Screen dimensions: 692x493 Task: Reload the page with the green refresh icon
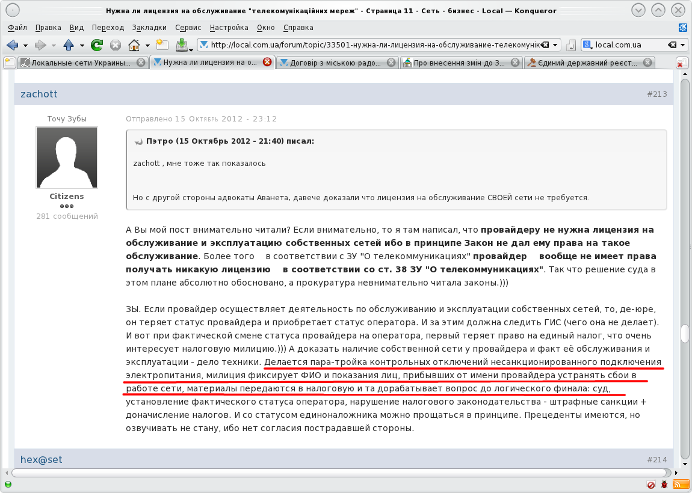coord(97,45)
